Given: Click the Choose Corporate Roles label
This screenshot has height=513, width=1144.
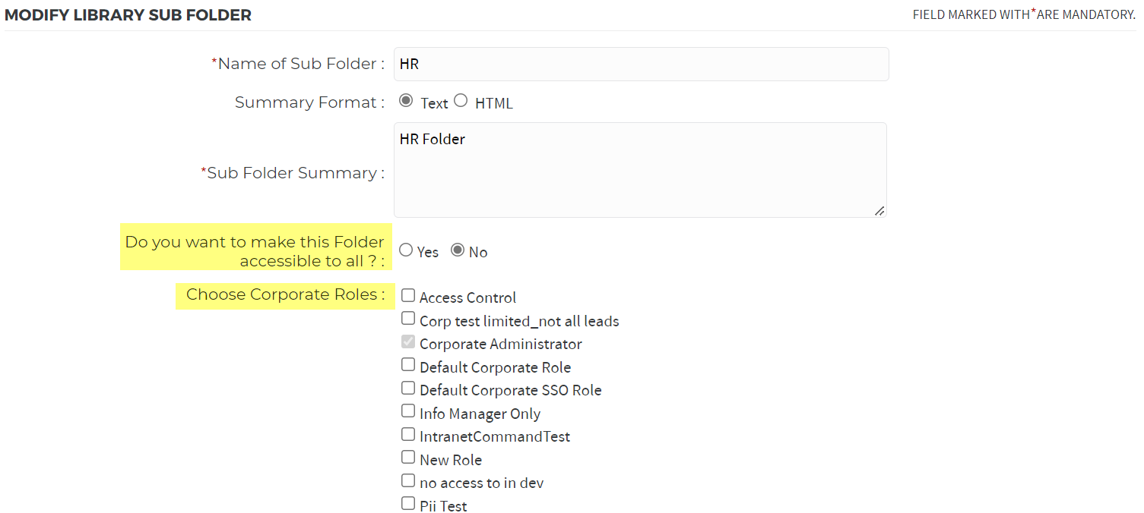Looking at the screenshot, I should (285, 294).
